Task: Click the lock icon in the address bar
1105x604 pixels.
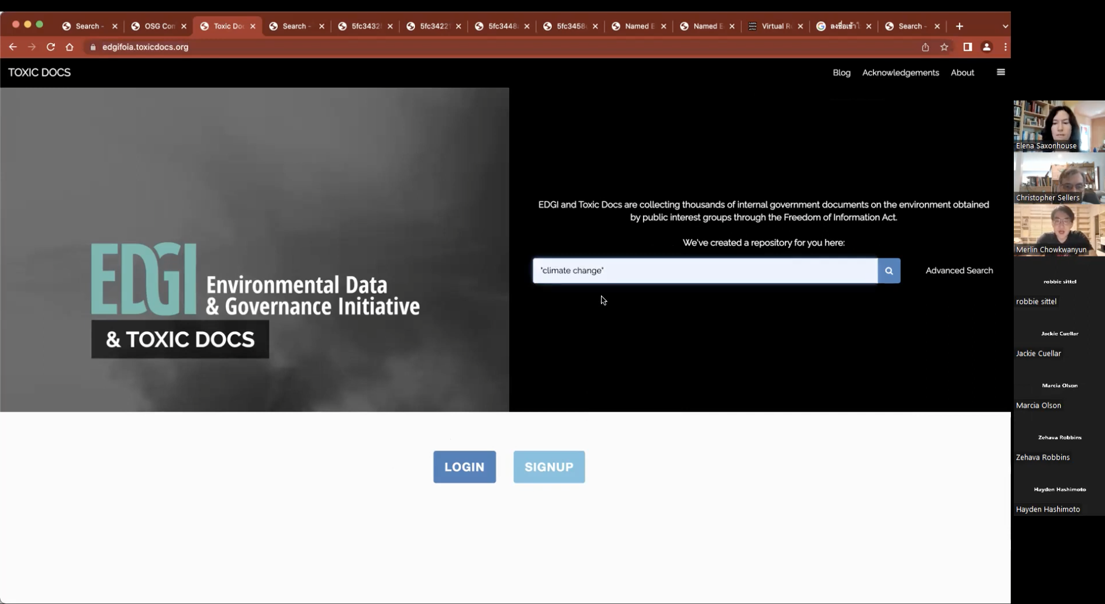Action: pyautogui.click(x=92, y=47)
